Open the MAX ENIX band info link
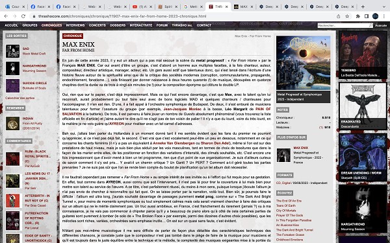Screen dimensions: 390x243 click(301, 148)
